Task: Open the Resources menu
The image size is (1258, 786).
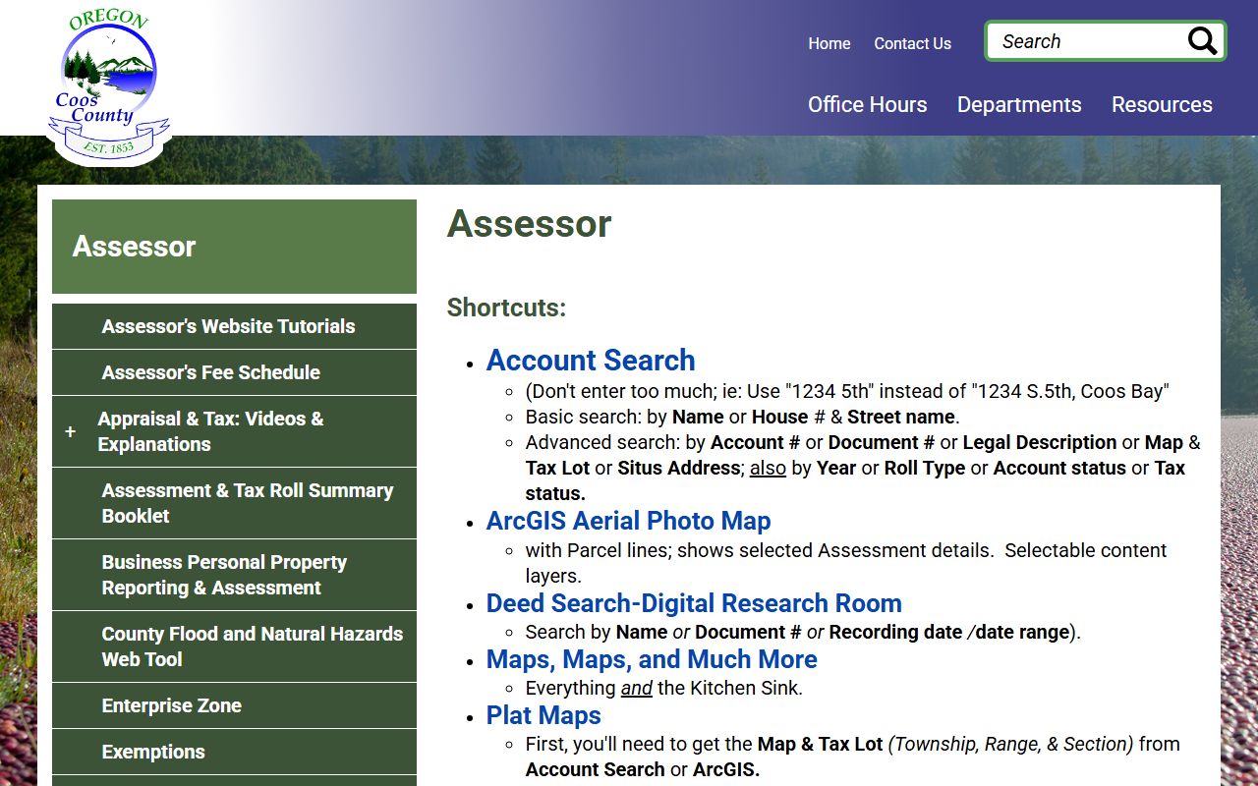Action: pos(1162,104)
